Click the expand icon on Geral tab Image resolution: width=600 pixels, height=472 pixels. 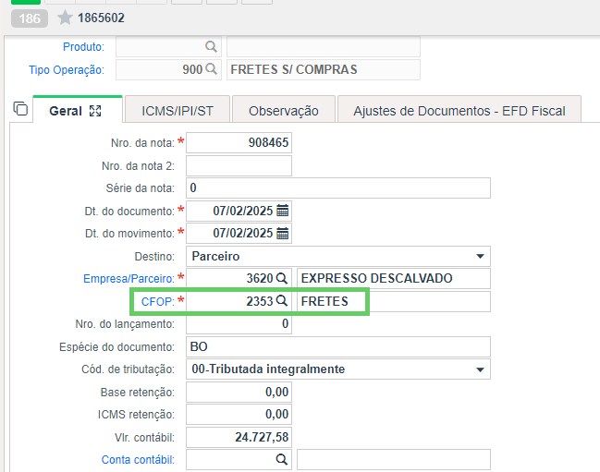(95, 111)
